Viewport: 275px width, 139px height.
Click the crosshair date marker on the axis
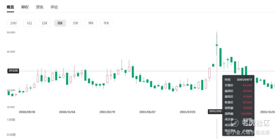[215, 112]
